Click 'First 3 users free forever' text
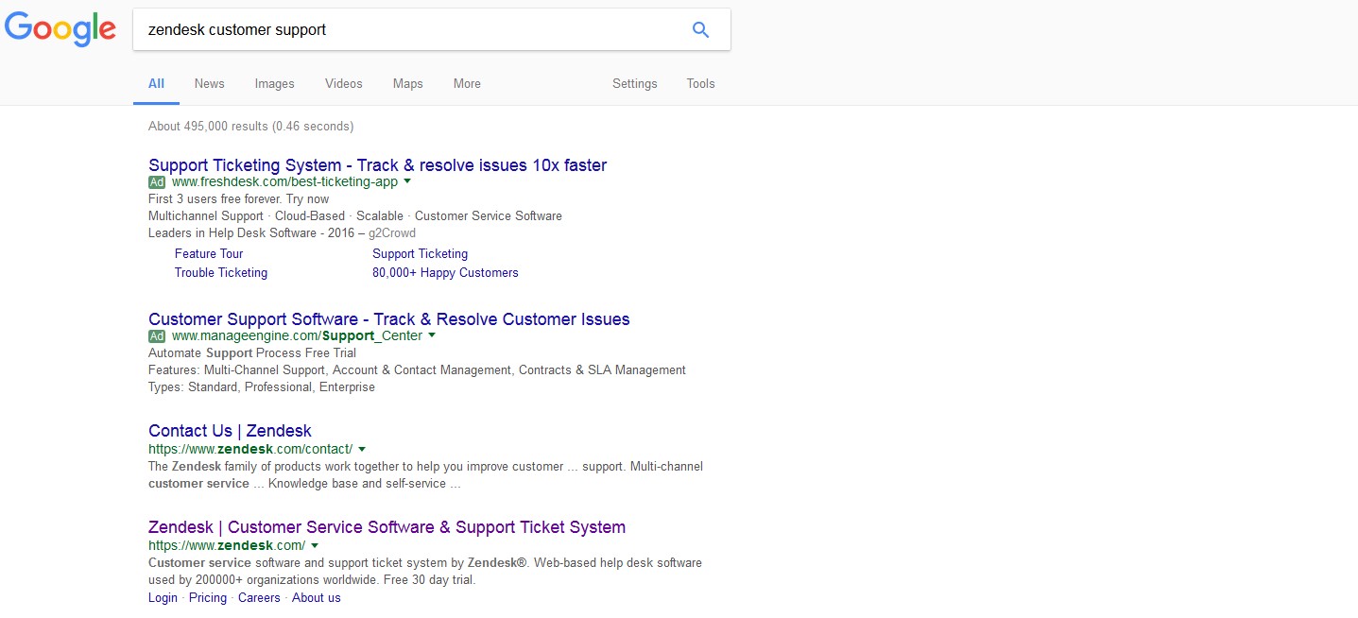This screenshot has height=618, width=1358. pos(239,198)
